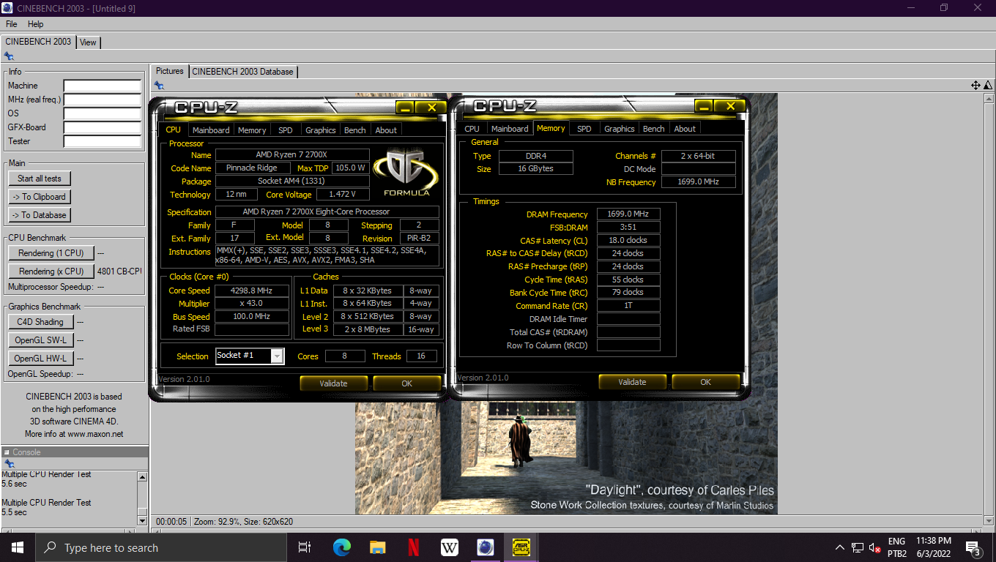Open About tab in right CPU-Z window
996x562 pixels.
(x=685, y=129)
